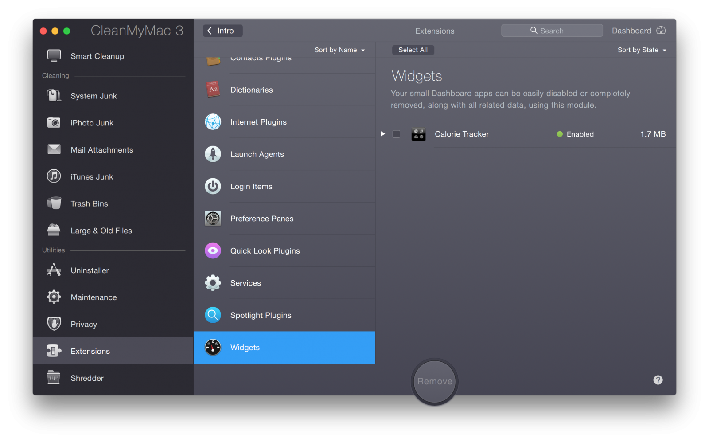Viewport: 709px width, 442px height.
Task: Select Quick Look Plugins label
Action: tap(265, 251)
